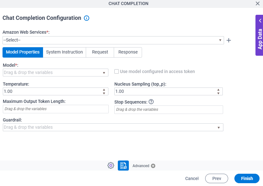
Task: Expand the Advanced plus icon
Action: (x=153, y=166)
